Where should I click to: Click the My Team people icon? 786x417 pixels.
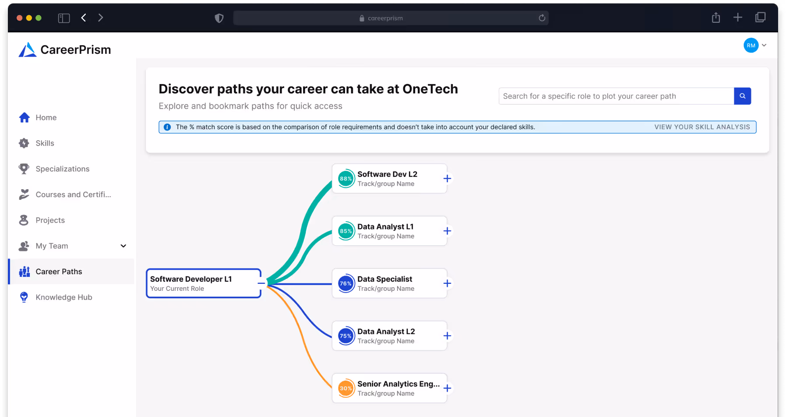[x=24, y=246]
